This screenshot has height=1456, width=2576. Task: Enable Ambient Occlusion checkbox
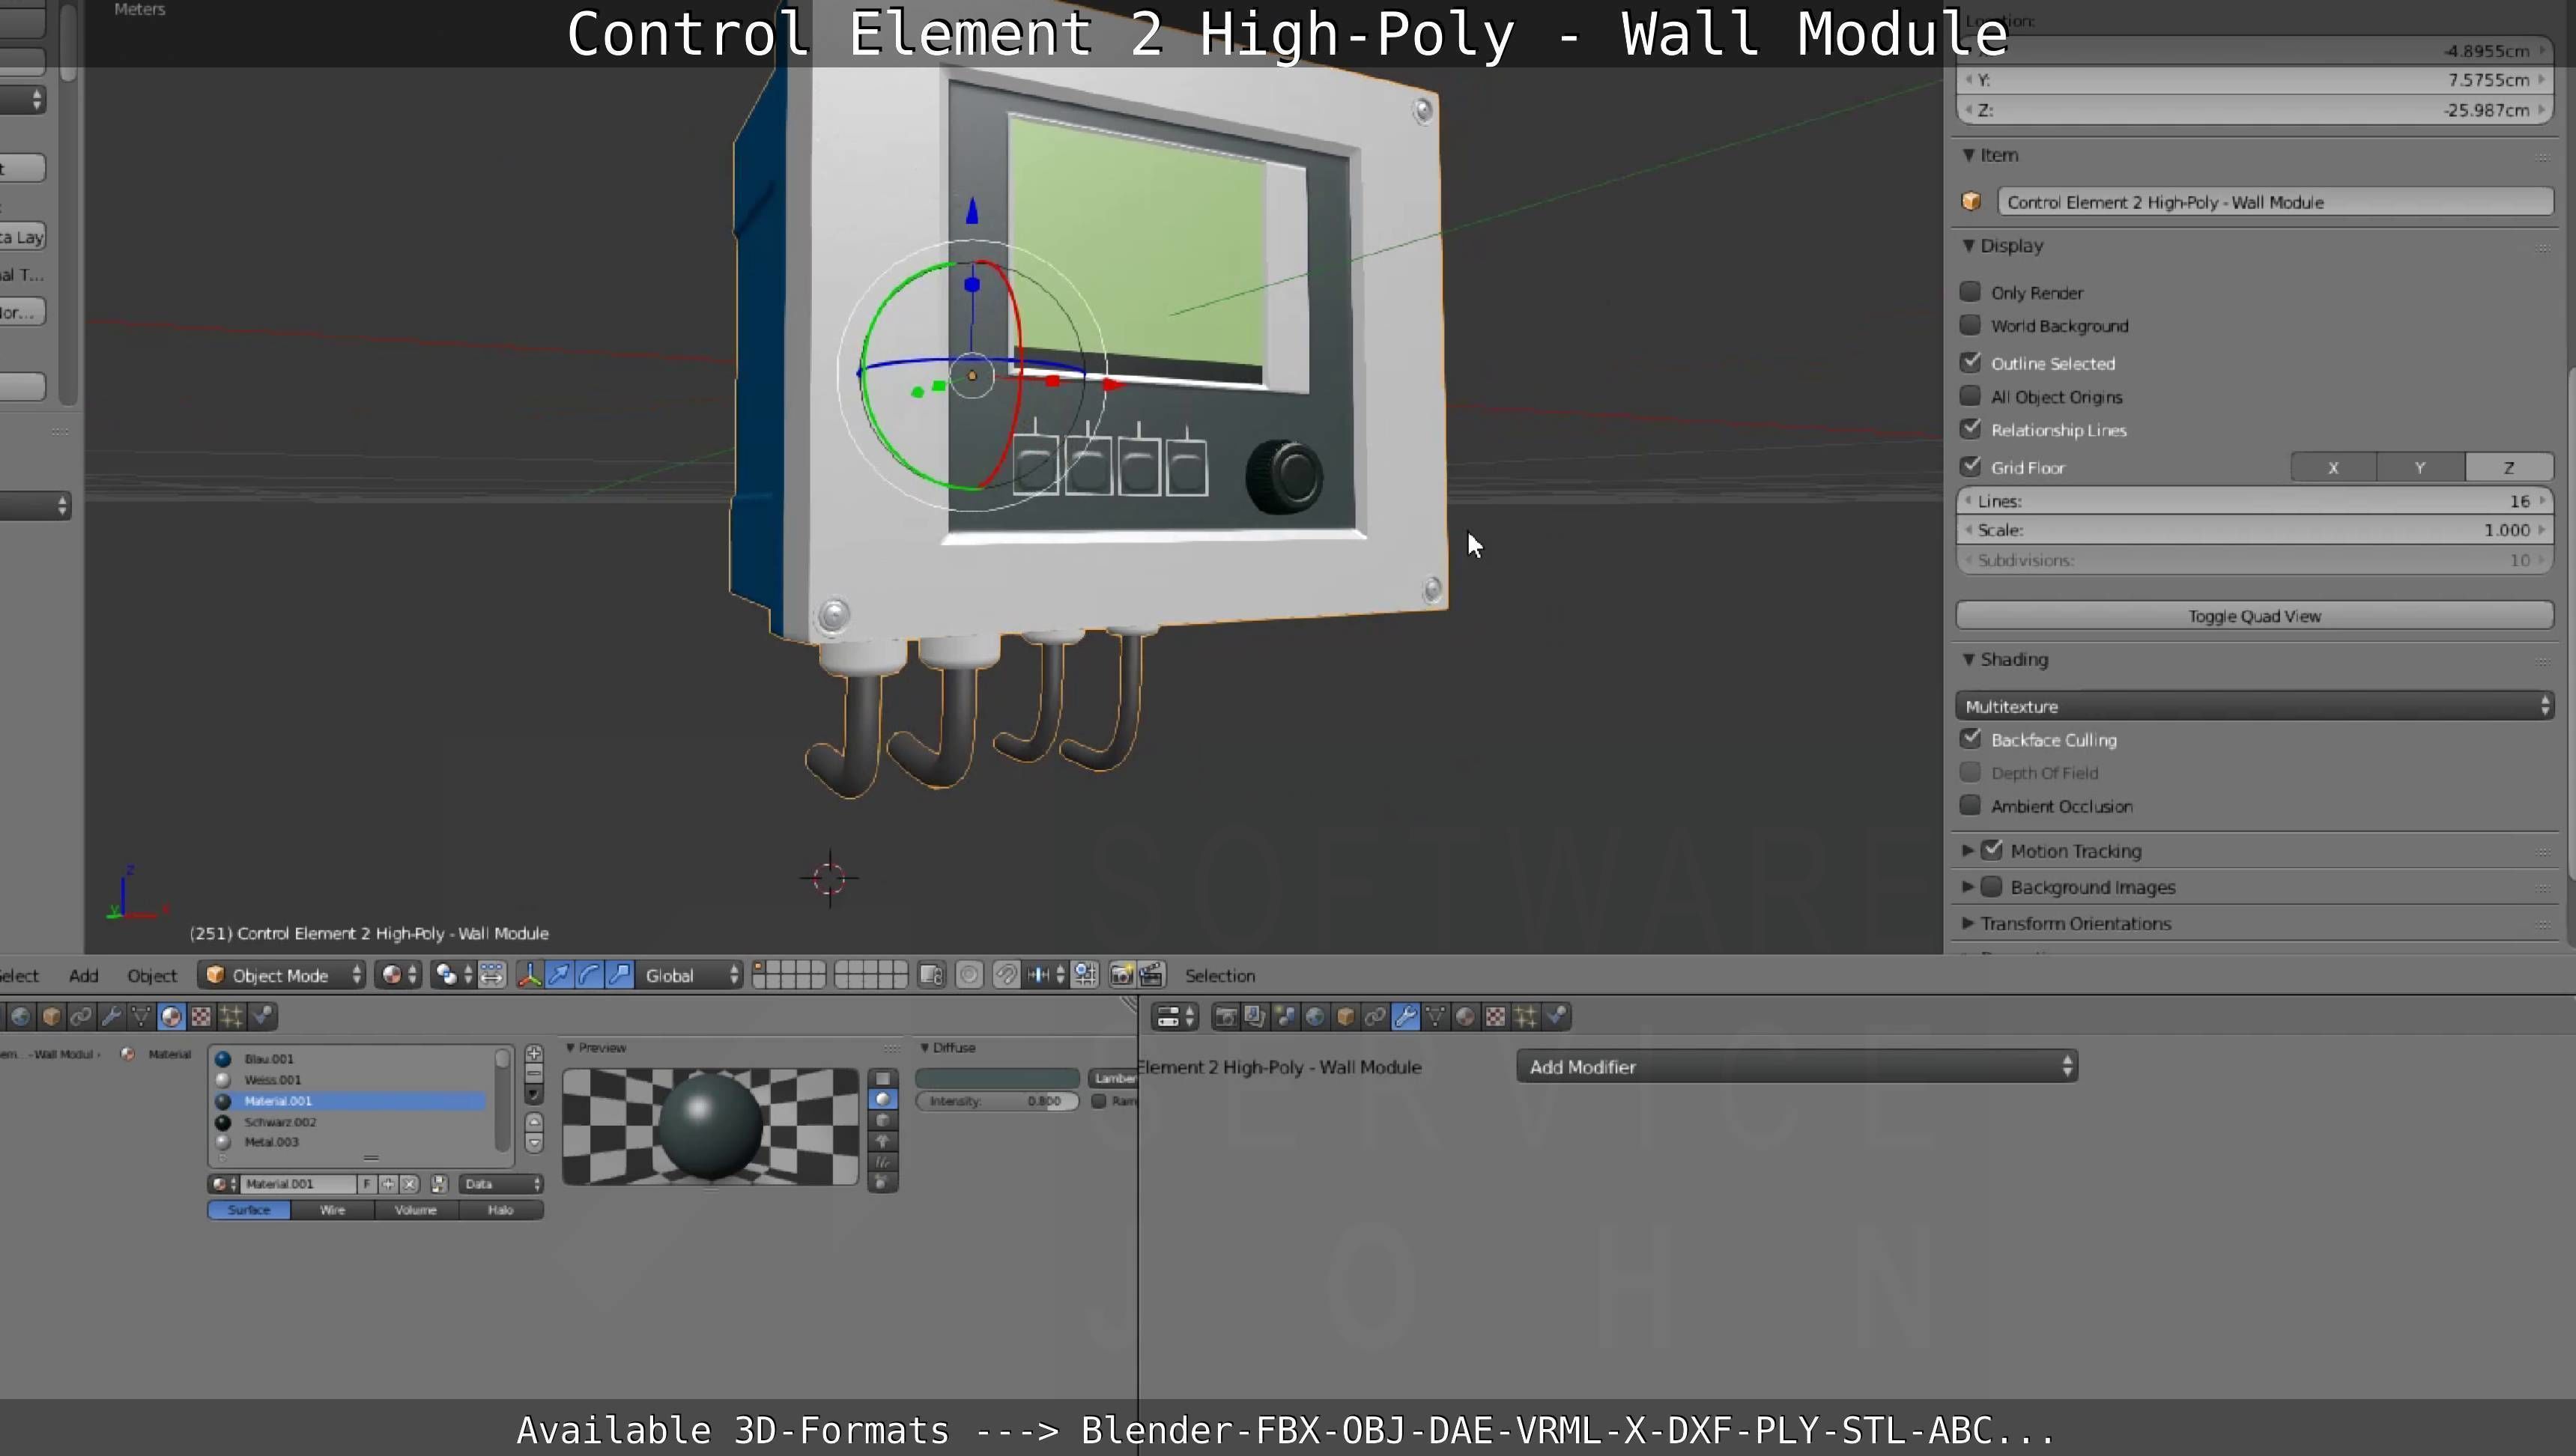pos(1970,805)
